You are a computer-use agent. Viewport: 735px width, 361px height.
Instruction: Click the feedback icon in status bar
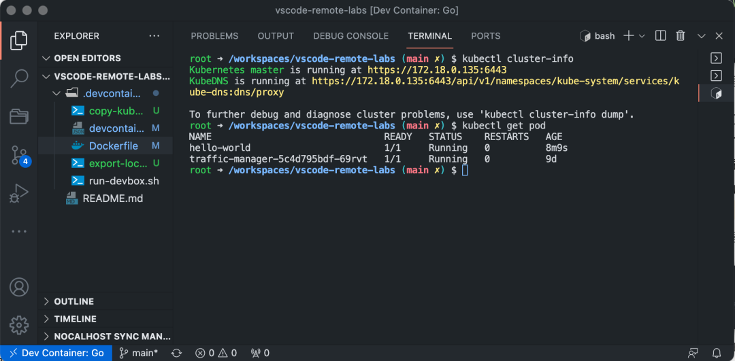692,353
